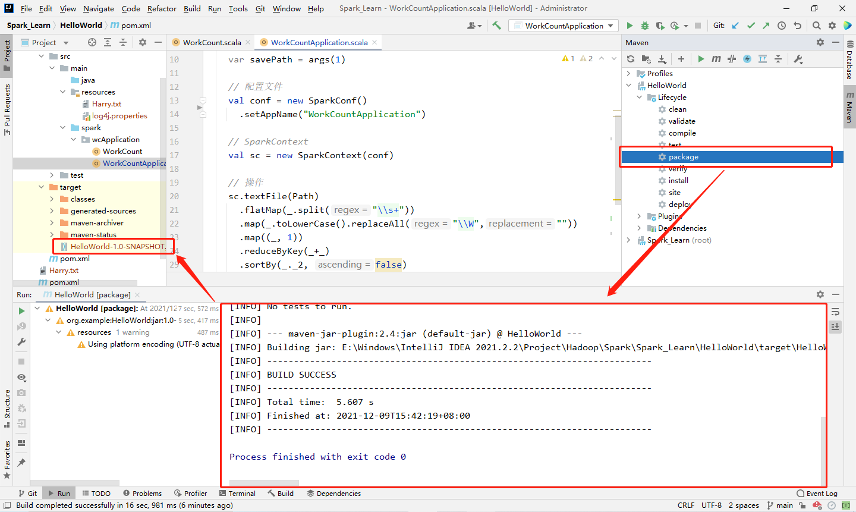Select the install lifecycle goal in Maven

click(x=678, y=180)
